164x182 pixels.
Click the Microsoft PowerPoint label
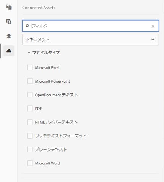click(52, 81)
